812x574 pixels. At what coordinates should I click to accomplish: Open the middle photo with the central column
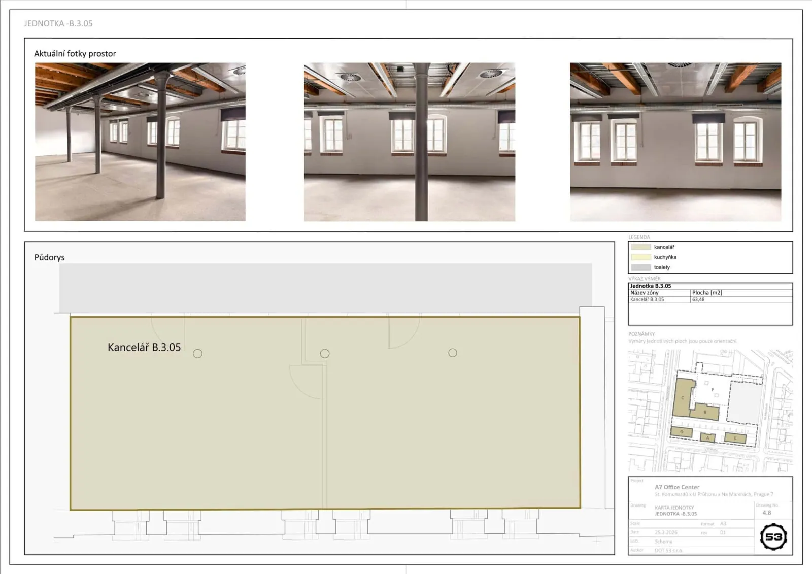[410, 142]
